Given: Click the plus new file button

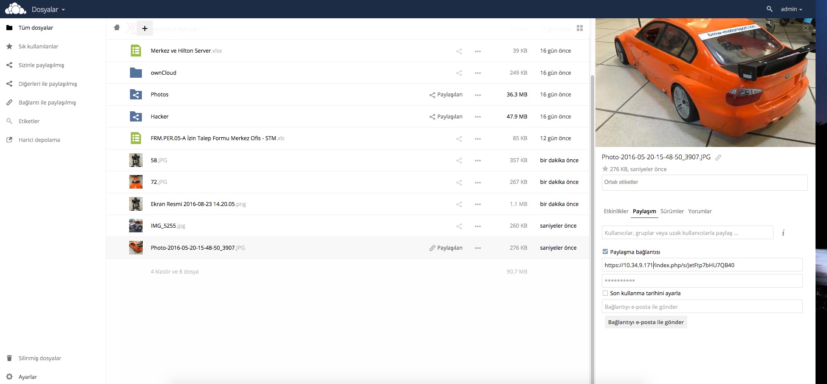Looking at the screenshot, I should click(145, 28).
